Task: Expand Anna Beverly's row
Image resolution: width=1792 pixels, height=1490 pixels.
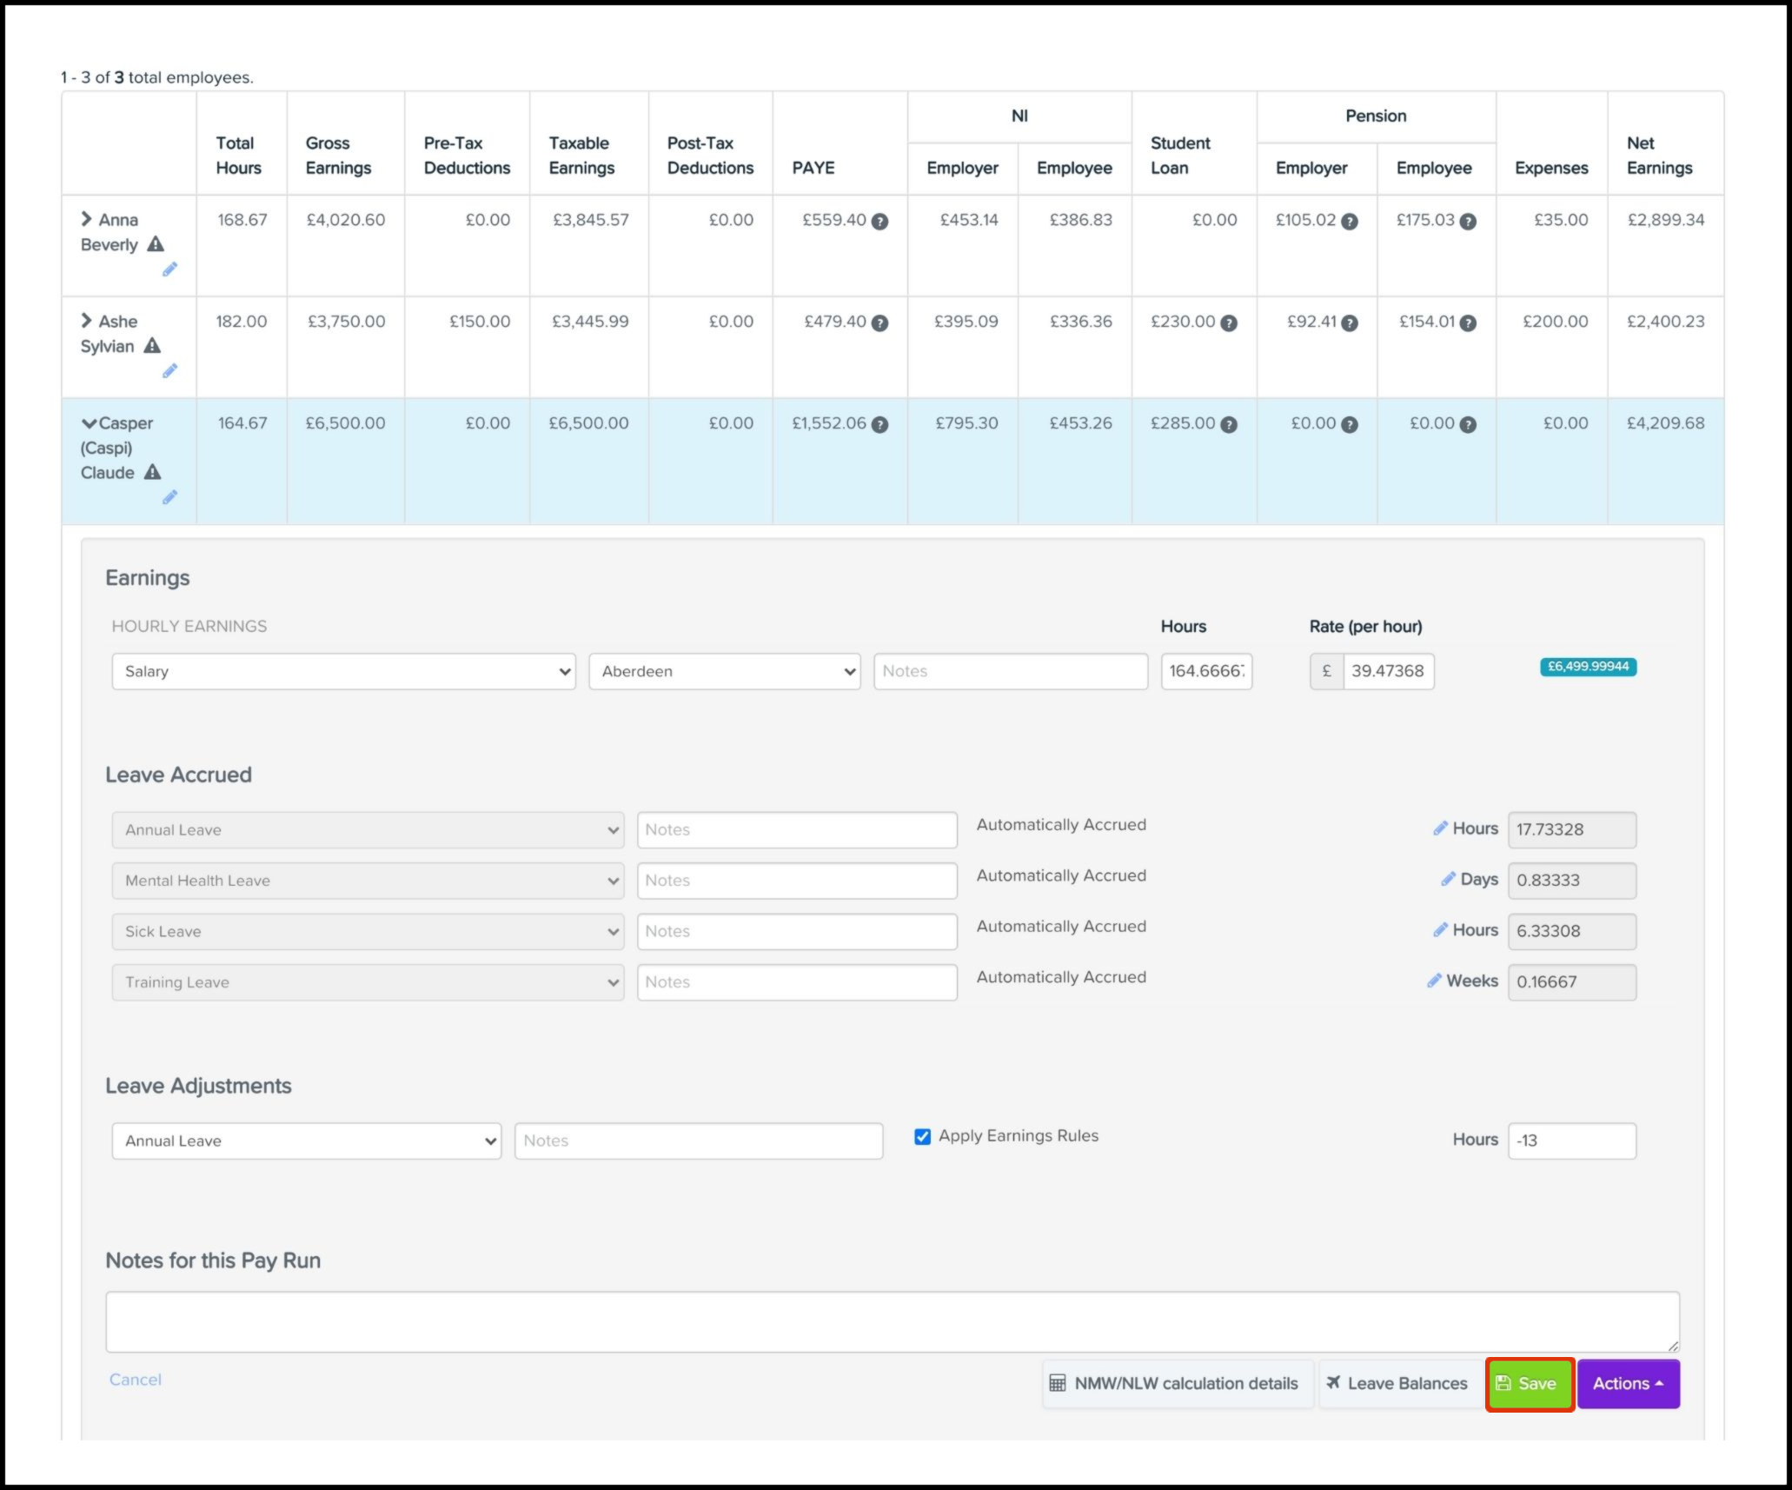Action: coord(86,219)
